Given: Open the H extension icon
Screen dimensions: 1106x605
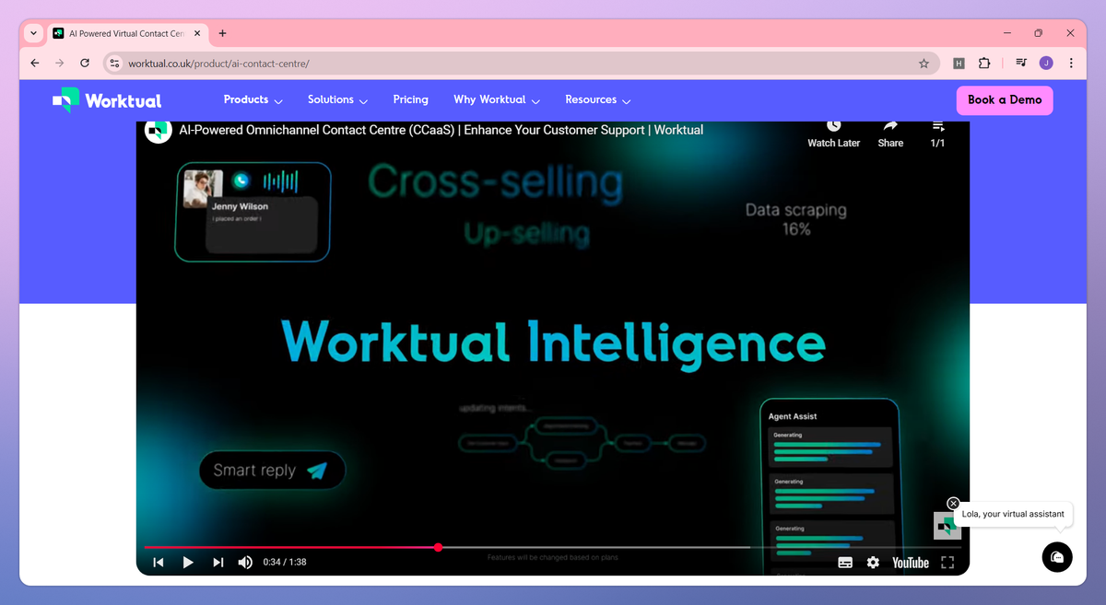Looking at the screenshot, I should 959,64.
